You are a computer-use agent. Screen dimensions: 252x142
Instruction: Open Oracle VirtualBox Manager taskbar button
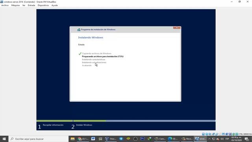click(x=111, y=139)
